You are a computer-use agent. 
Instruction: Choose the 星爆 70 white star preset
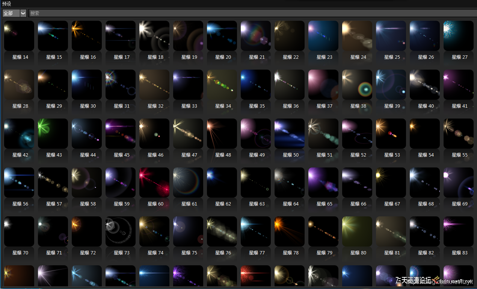(19, 231)
